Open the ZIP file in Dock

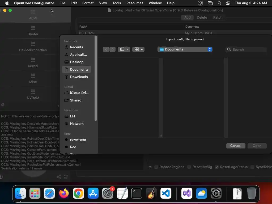[x=237, y=194]
